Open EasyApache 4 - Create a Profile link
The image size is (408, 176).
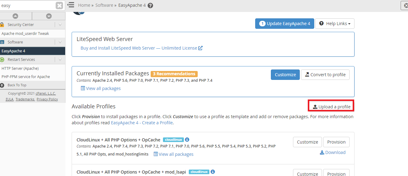142,123
